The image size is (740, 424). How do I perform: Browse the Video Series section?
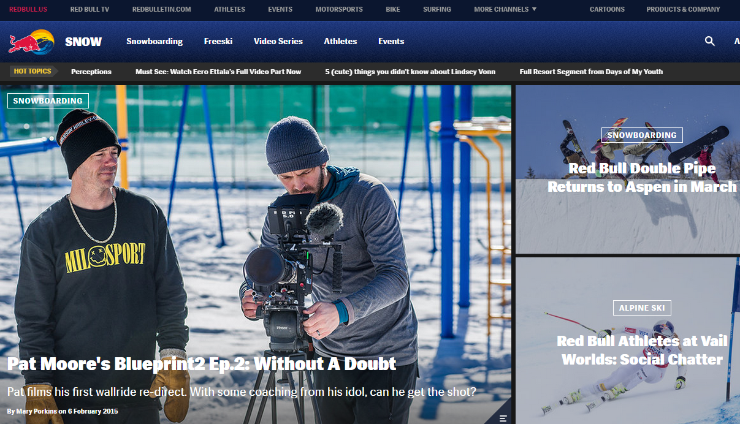(278, 41)
